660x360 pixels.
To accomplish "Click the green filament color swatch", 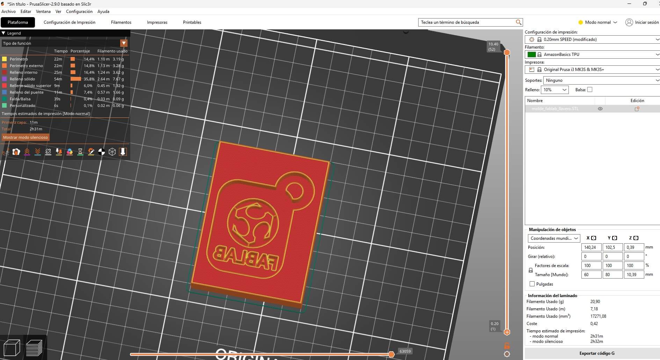I will click(x=532, y=55).
